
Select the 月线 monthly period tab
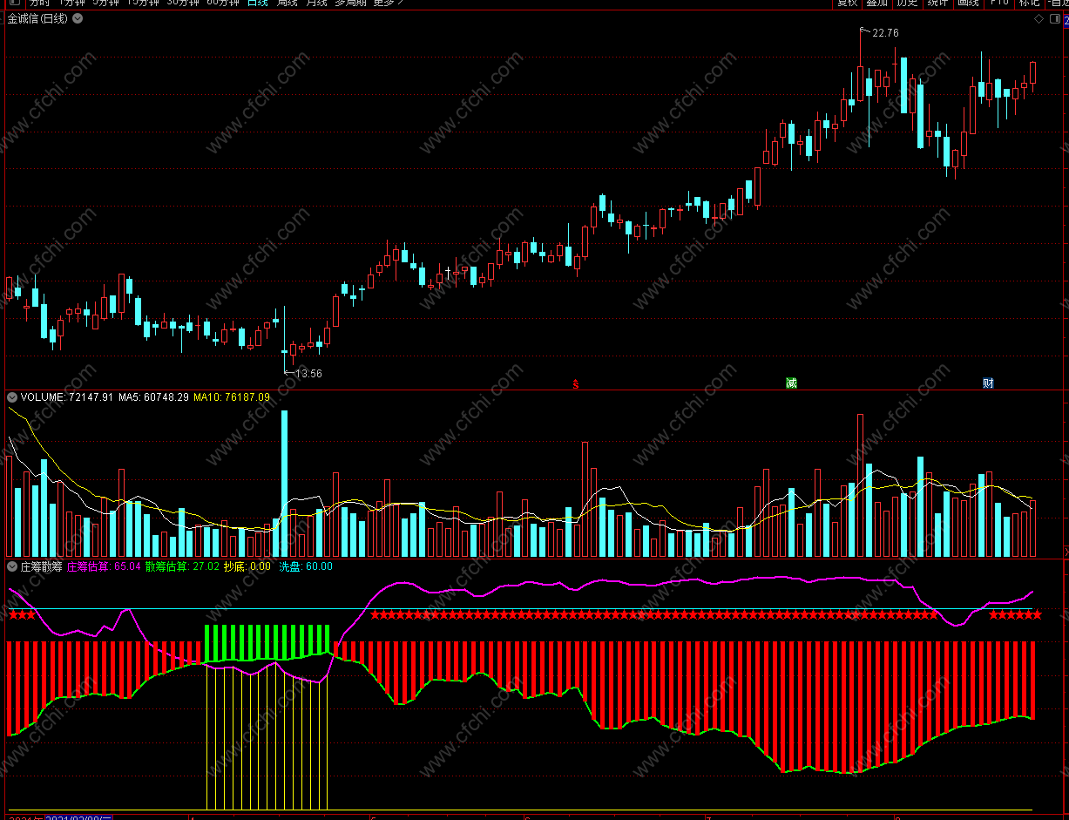click(x=316, y=3)
